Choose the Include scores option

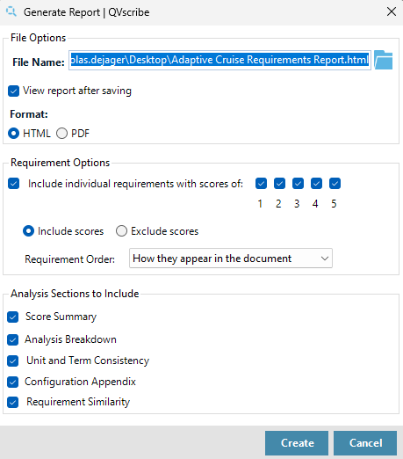tap(28, 231)
